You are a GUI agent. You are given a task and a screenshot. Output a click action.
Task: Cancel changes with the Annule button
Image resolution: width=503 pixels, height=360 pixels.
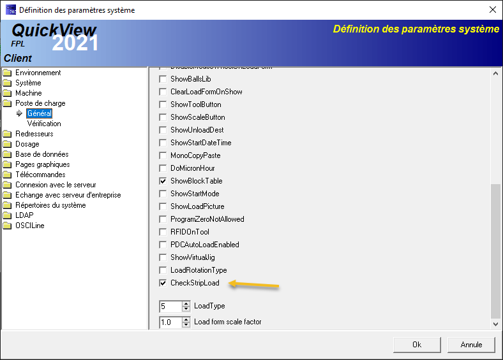(x=471, y=345)
